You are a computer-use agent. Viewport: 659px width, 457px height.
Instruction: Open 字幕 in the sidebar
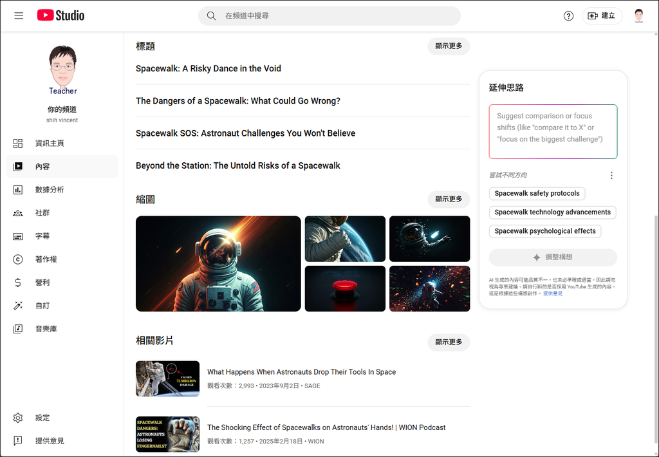tap(62, 236)
